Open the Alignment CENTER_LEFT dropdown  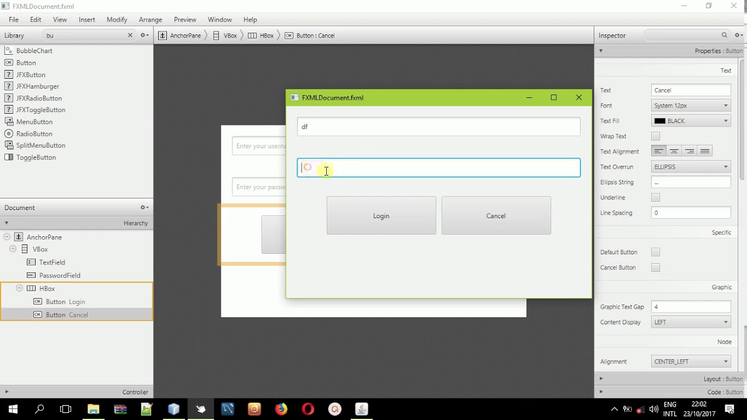[x=691, y=362]
